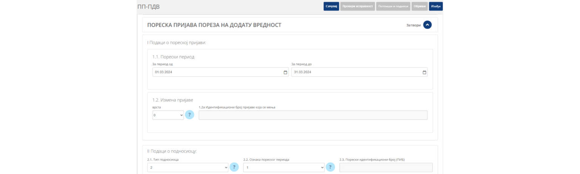Click the 'Затвори' text label
The height and width of the screenshot is (174, 580).
[x=413, y=25]
